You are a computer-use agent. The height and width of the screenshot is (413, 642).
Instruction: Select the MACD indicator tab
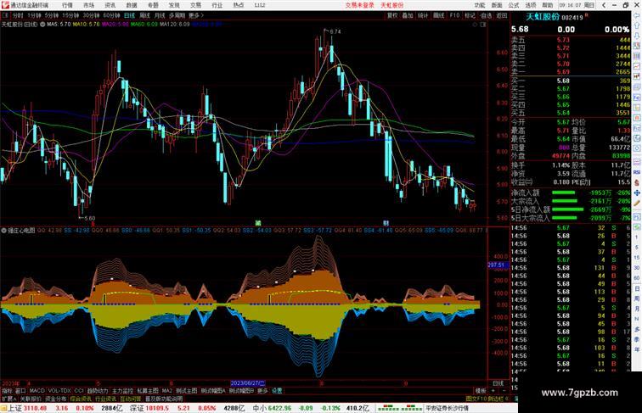click(37, 391)
